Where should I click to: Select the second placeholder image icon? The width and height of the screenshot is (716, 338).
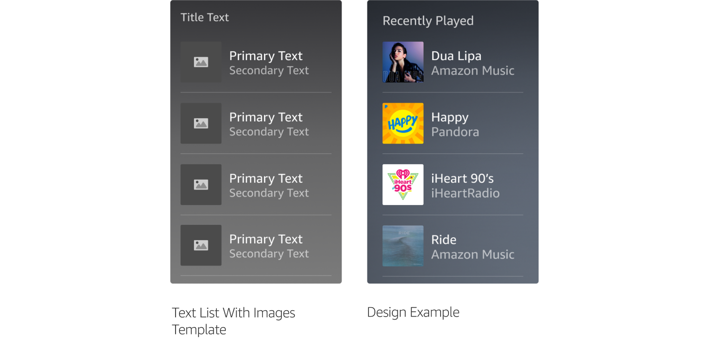(x=201, y=123)
